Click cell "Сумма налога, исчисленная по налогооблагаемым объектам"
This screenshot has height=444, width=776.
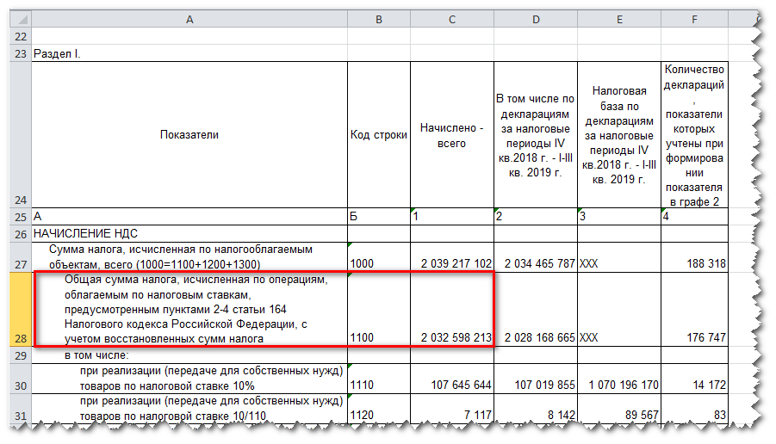pos(189,257)
